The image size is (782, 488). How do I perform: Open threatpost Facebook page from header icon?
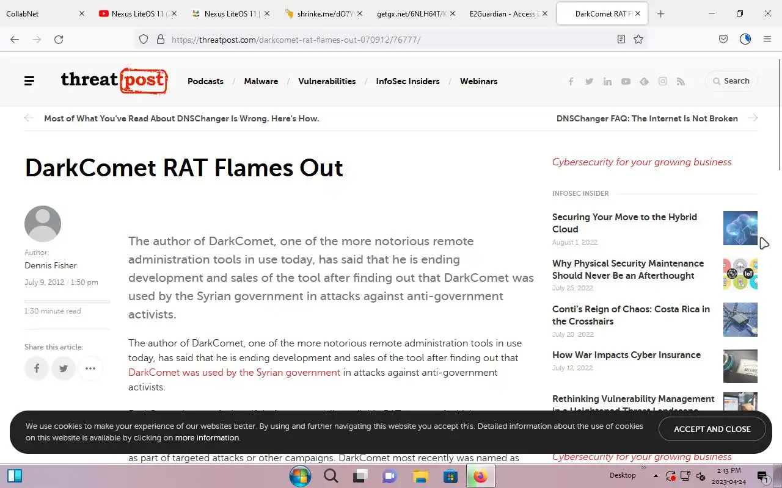[x=571, y=81]
